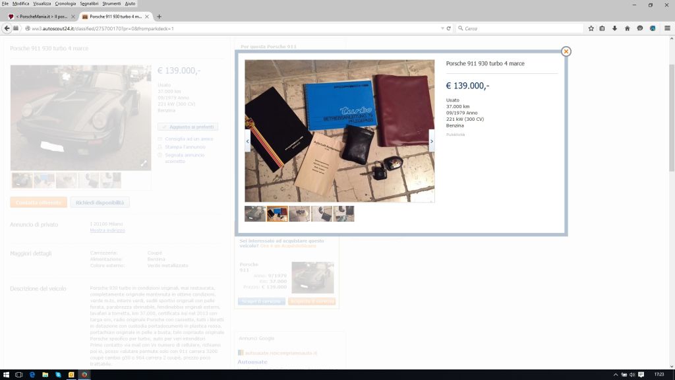Click the Richiedi disponibilità button

pos(100,203)
